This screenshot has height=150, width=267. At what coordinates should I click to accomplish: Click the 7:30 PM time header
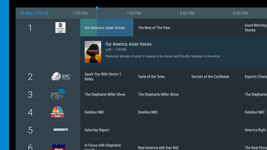click(133, 13)
